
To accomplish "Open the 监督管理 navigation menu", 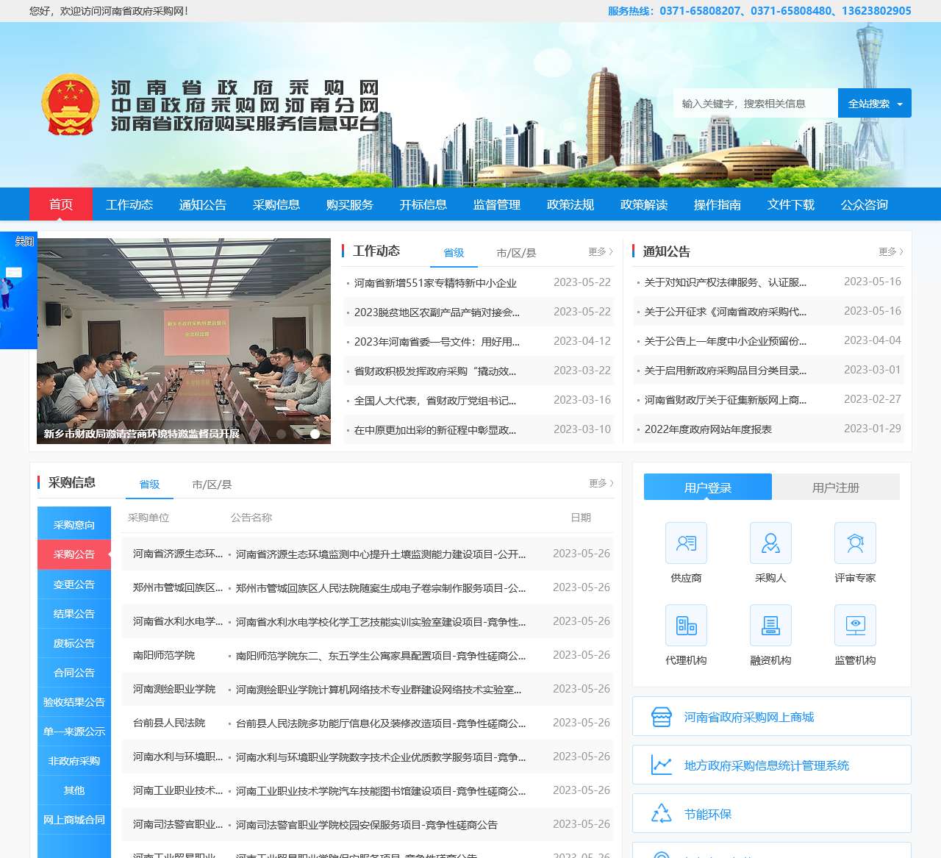I will coord(497,204).
